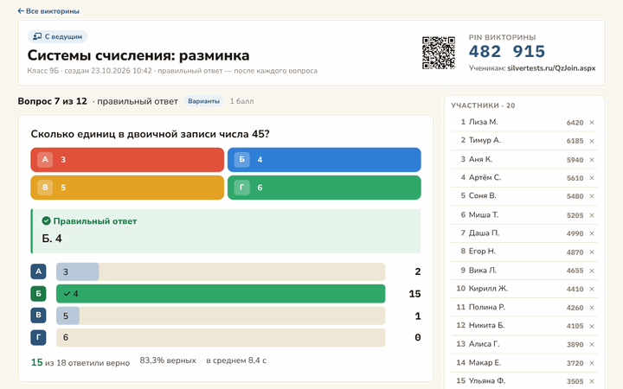This screenshot has width=623, height=389.
Task: Remove participant Аня К.
Action: pyautogui.click(x=592, y=160)
